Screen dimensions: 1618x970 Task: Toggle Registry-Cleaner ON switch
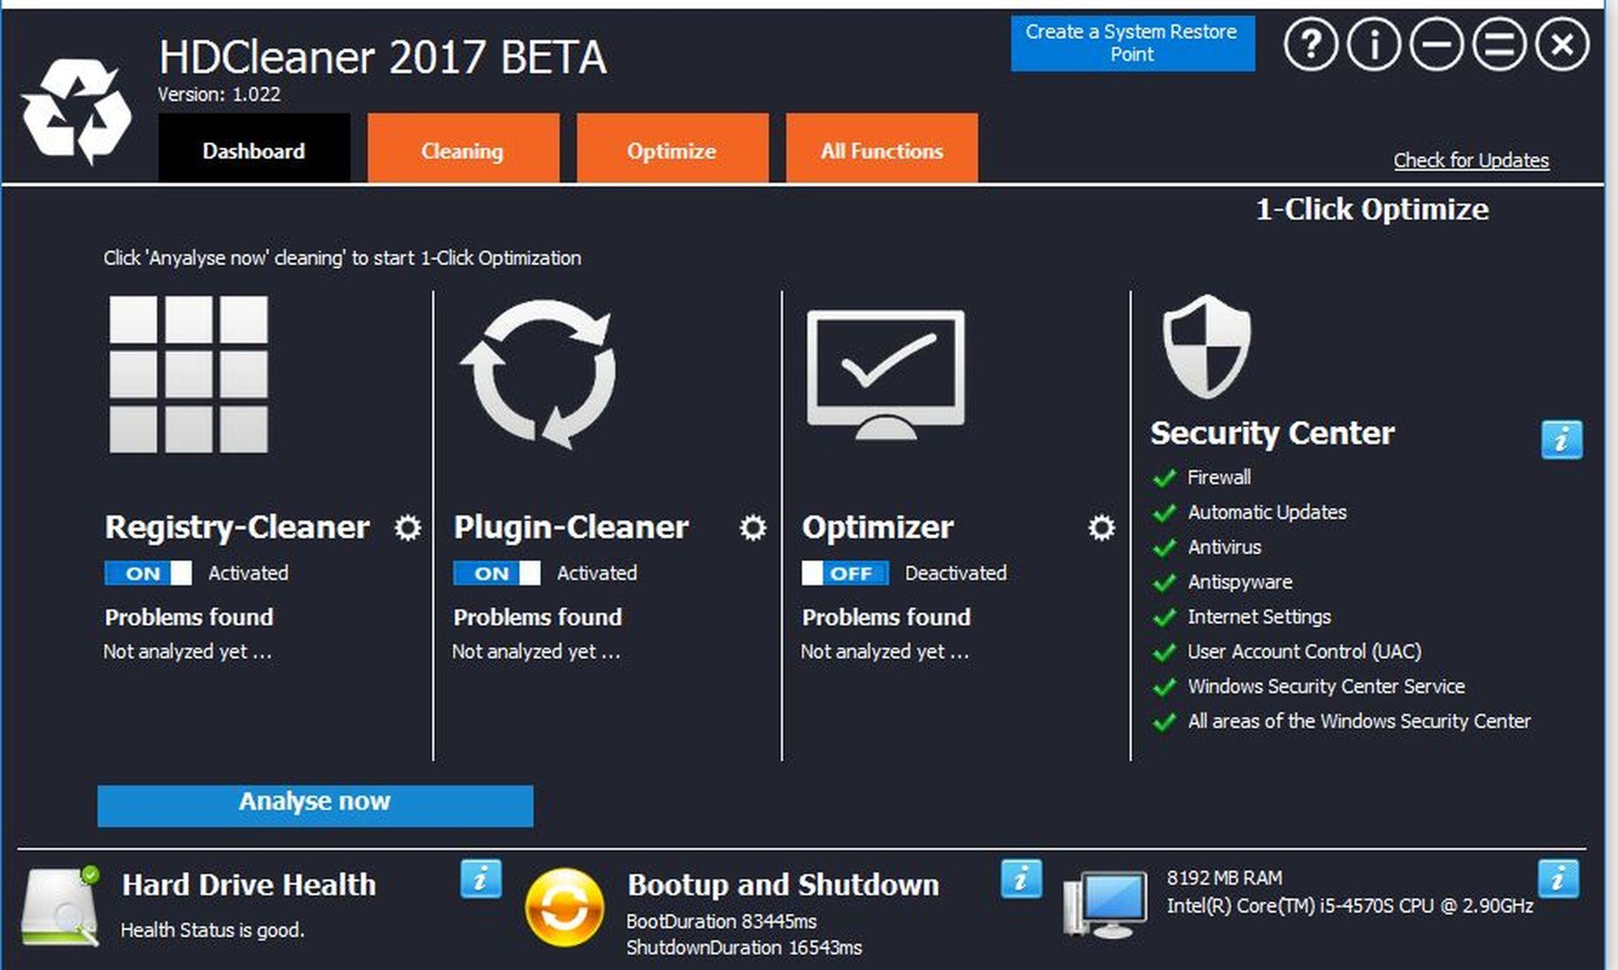click(148, 573)
